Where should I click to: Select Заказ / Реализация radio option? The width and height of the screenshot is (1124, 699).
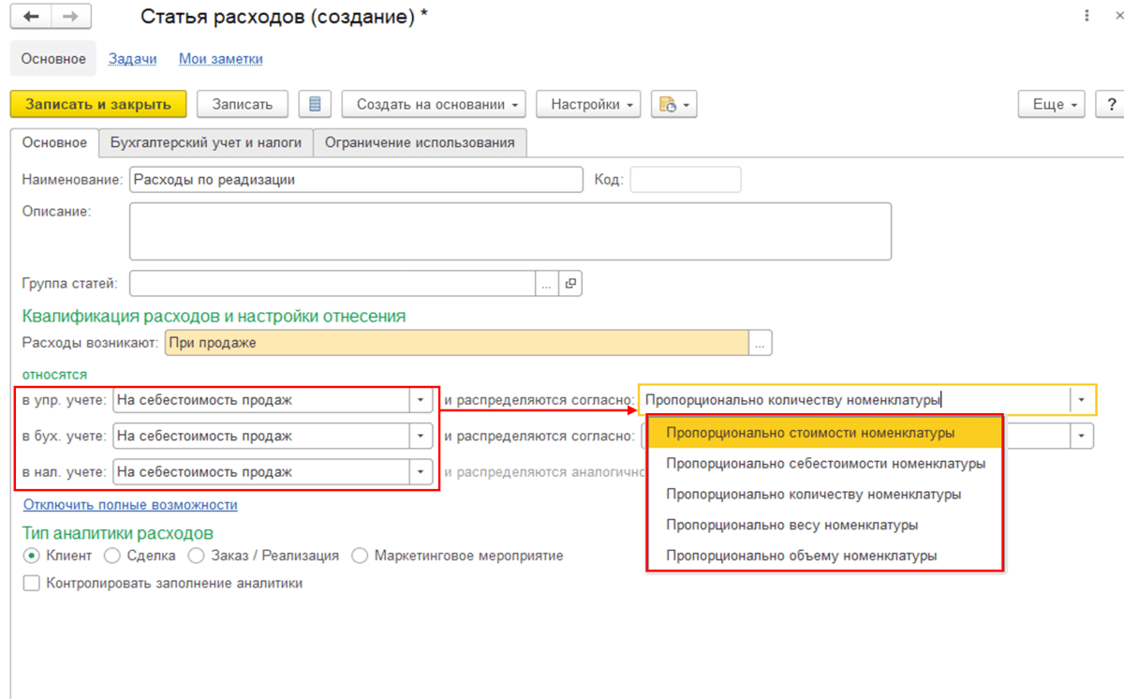pos(196,556)
